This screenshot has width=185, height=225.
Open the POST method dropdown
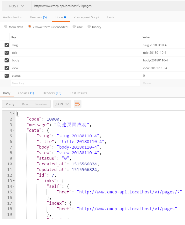[x=17, y=6]
